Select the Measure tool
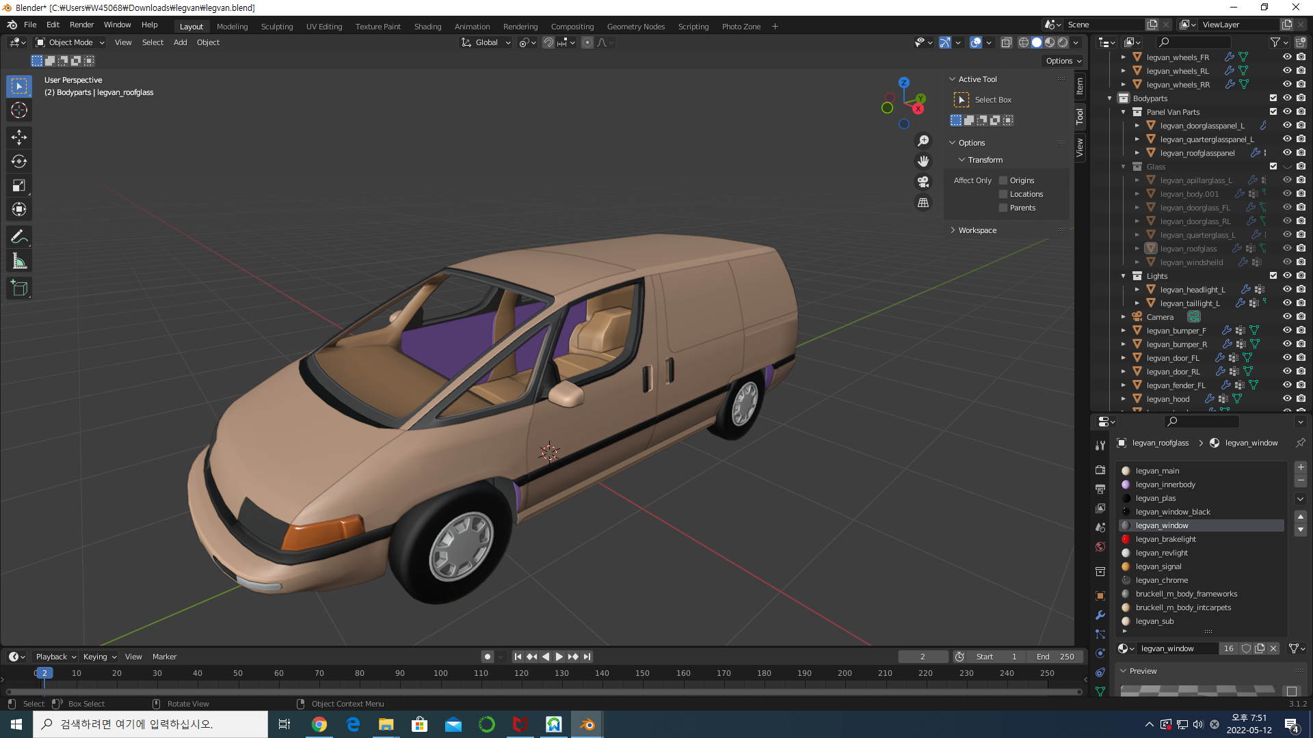Image resolution: width=1313 pixels, height=738 pixels. [x=19, y=261]
